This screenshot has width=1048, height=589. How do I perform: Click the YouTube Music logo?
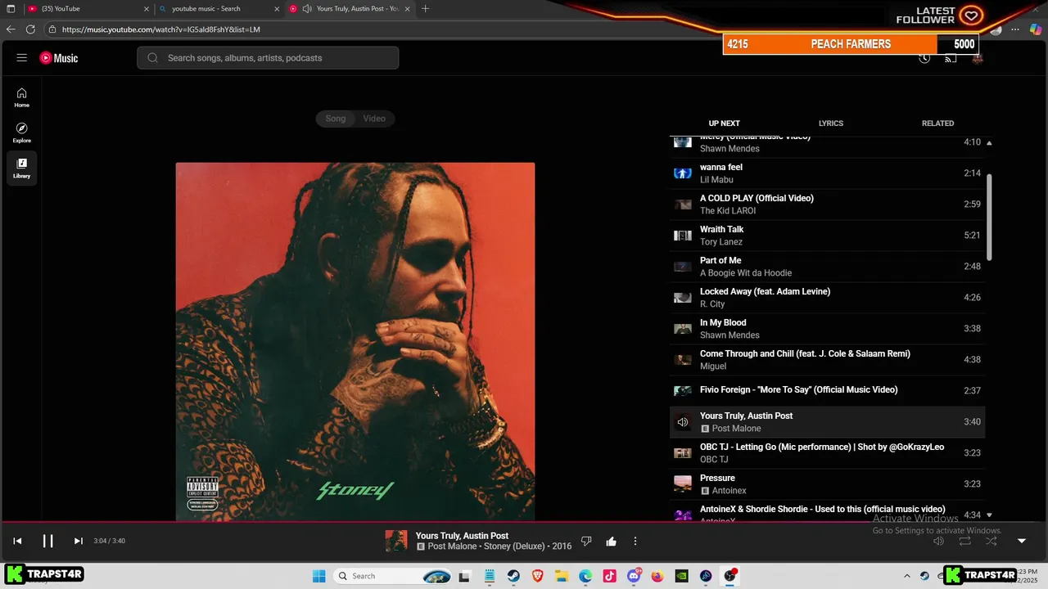59,58
